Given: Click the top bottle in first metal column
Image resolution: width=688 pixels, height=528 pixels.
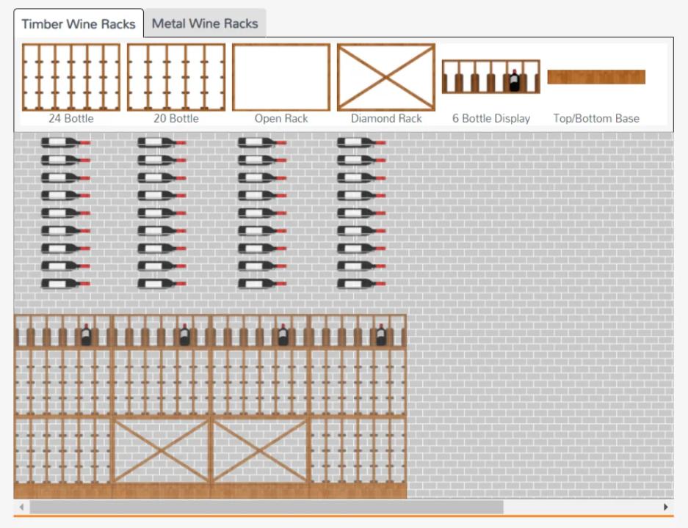Looking at the screenshot, I should pos(65,142).
